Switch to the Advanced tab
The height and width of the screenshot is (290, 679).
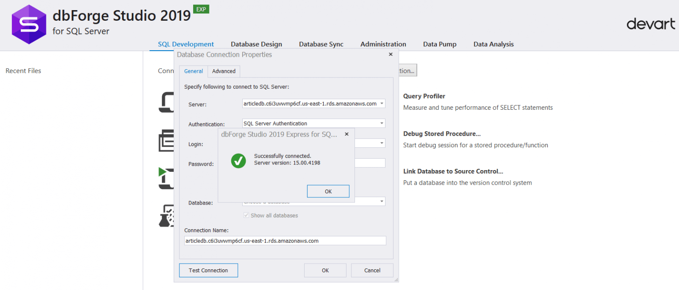point(224,71)
